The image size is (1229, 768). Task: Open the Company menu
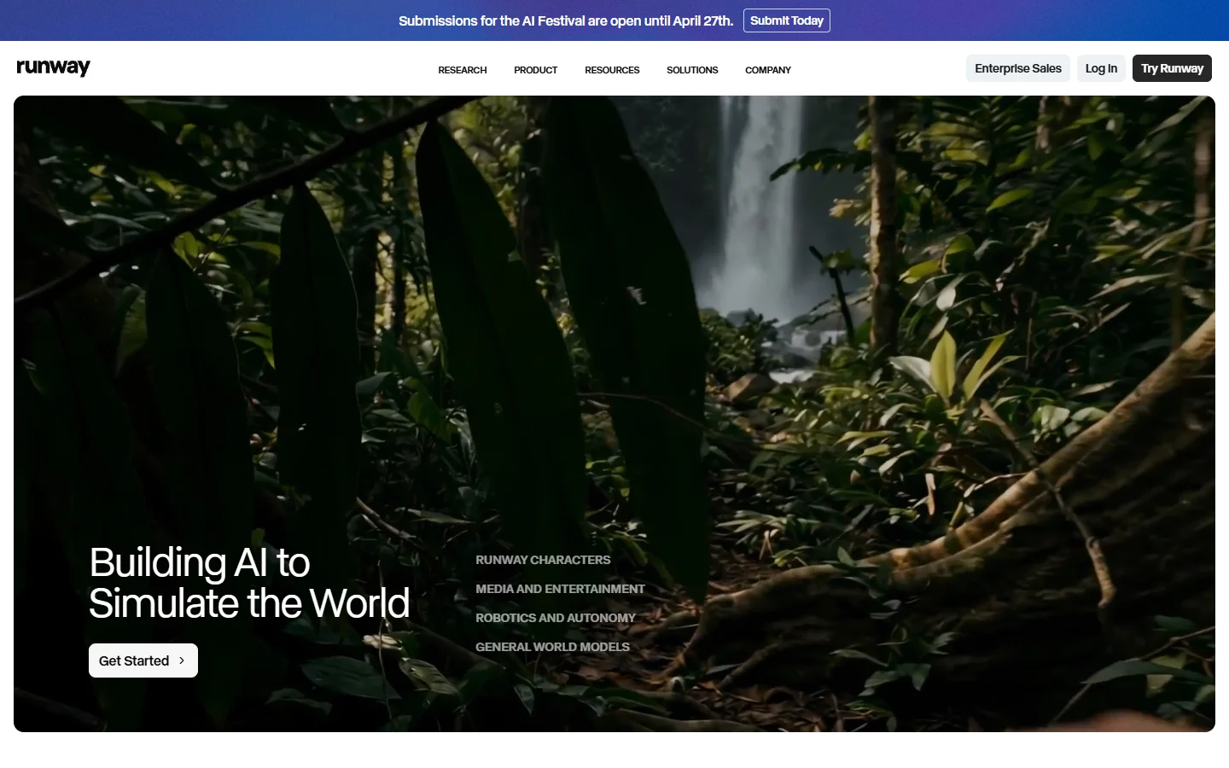767,70
